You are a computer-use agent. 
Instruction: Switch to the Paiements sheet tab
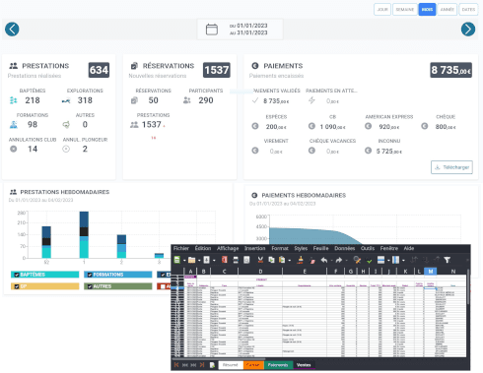[278, 365]
